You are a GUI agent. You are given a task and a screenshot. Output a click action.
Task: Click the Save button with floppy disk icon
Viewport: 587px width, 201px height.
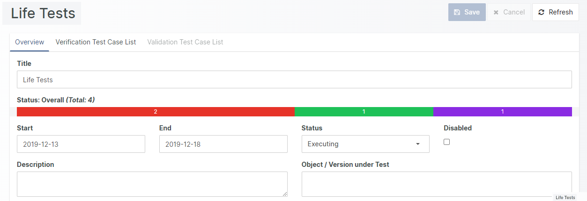point(467,12)
